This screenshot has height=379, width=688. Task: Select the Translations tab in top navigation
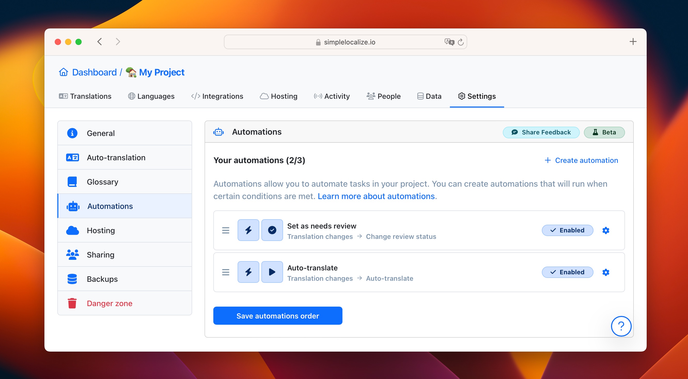pyautogui.click(x=85, y=96)
